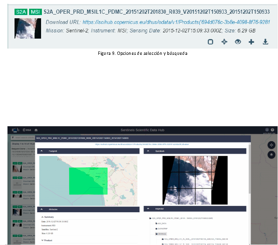This screenshot has width=278, height=245.
Task: Click the filter funnel icon in the search bar
Action: pyautogui.click(x=13, y=138)
